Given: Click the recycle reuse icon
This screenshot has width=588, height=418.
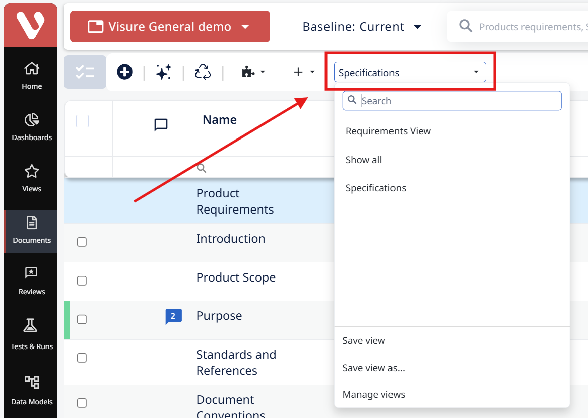Looking at the screenshot, I should coord(203,72).
